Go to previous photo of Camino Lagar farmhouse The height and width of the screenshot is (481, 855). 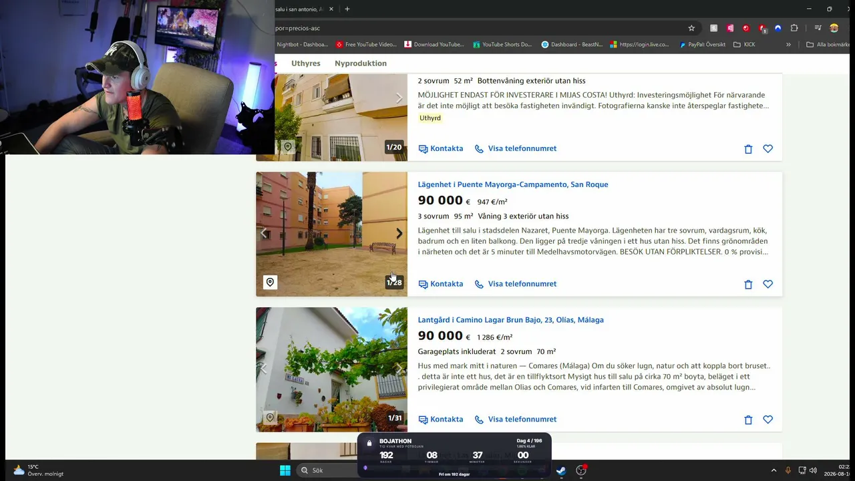pyautogui.click(x=264, y=369)
